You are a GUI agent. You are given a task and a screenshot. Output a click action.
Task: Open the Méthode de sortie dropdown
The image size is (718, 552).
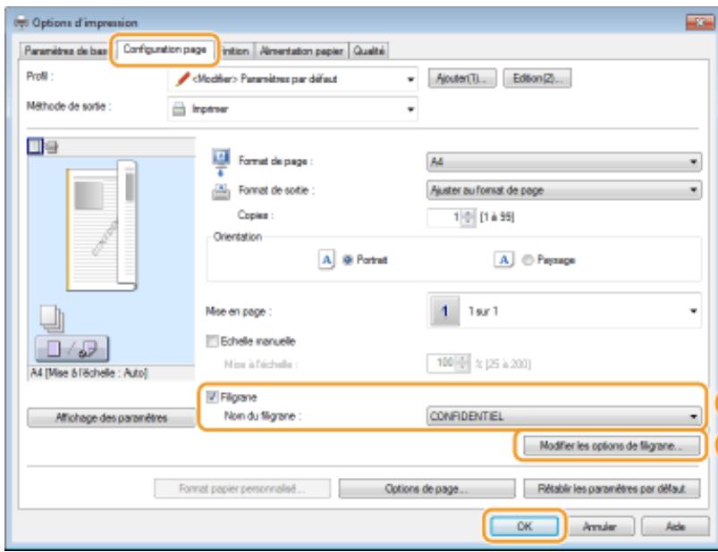point(292,109)
